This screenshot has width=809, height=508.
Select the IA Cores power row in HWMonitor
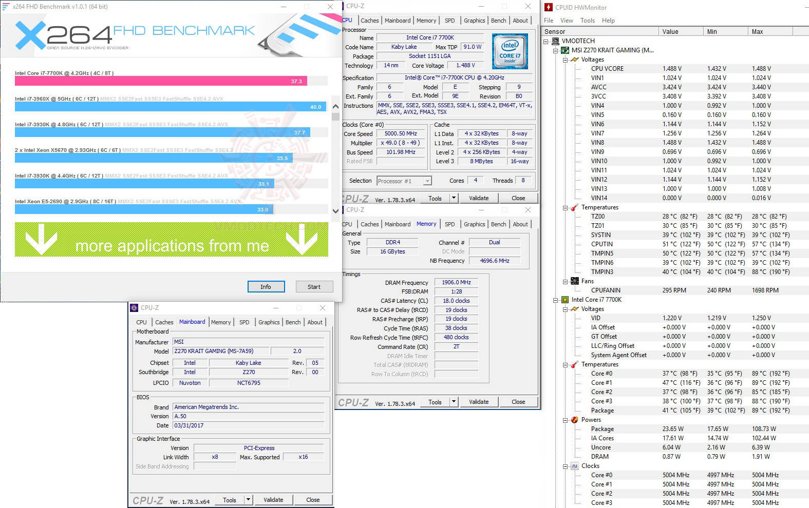(x=676, y=438)
